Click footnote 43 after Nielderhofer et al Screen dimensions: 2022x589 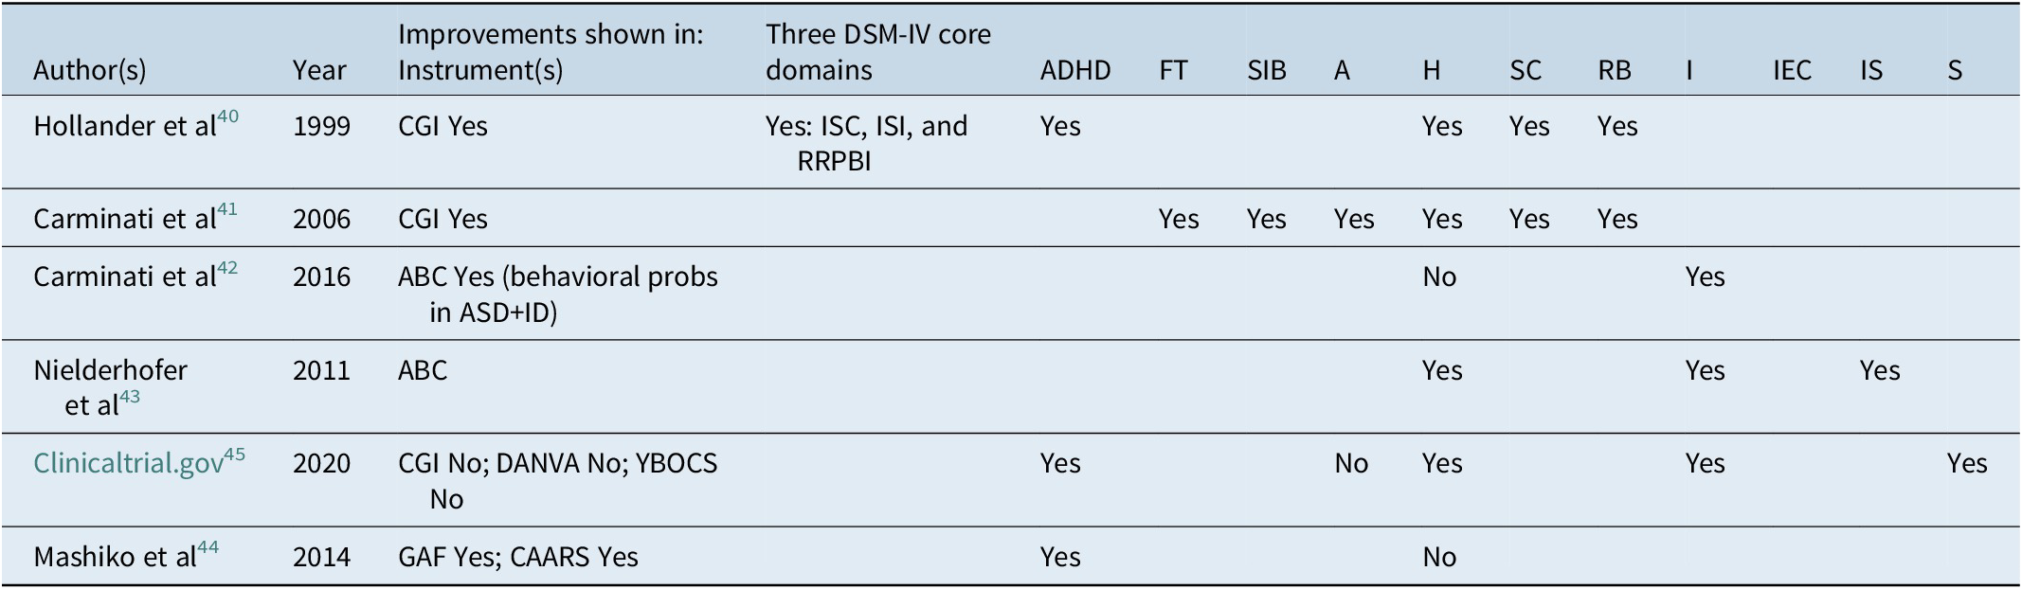[129, 397]
